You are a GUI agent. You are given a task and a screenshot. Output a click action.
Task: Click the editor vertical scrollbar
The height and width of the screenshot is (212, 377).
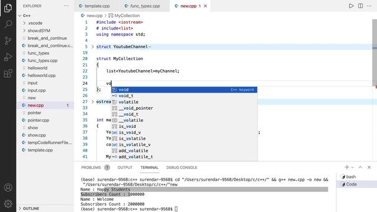[375, 53]
